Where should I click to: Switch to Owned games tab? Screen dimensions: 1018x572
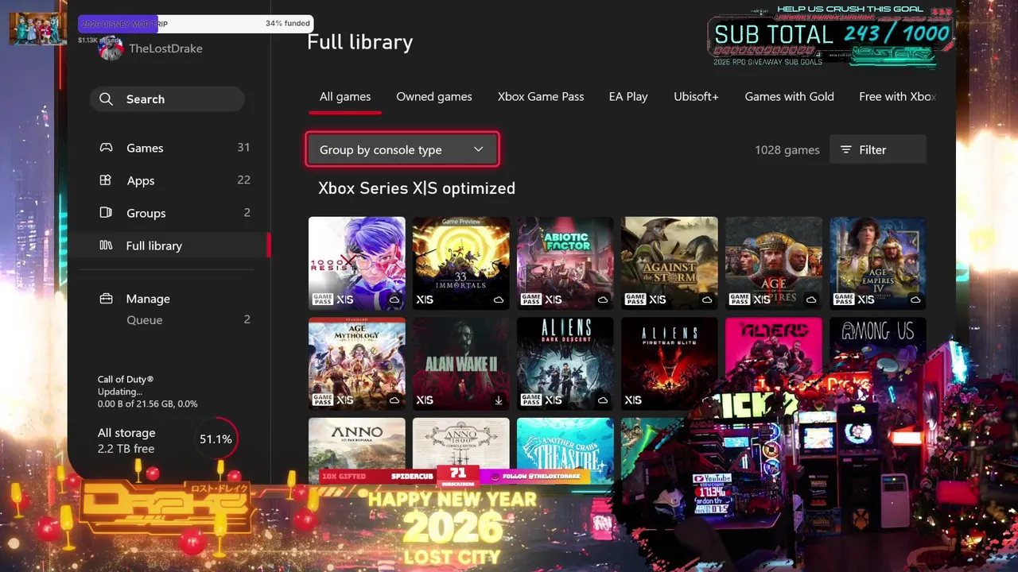pos(434,96)
